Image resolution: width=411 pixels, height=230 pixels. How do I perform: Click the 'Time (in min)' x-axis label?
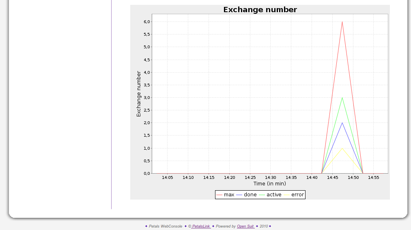pyautogui.click(x=269, y=184)
